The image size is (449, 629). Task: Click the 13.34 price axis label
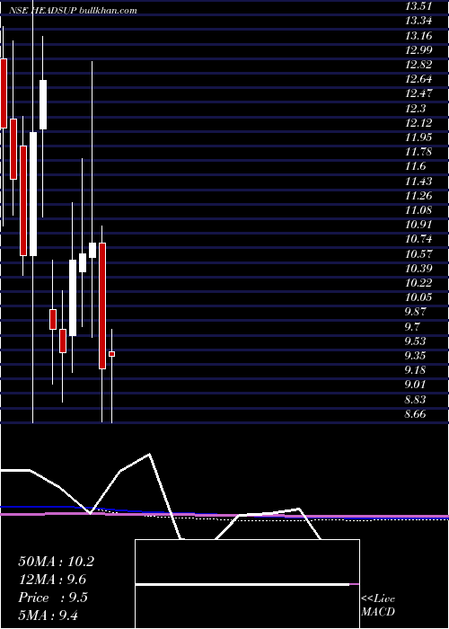coord(418,22)
